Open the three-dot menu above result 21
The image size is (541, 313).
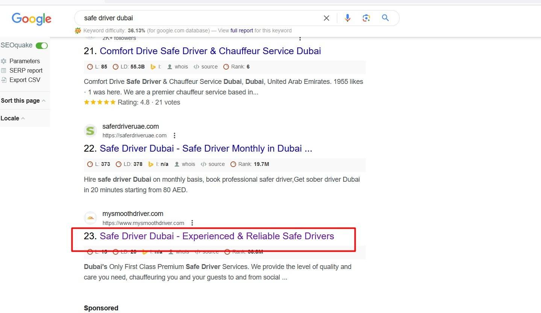[x=300, y=38]
